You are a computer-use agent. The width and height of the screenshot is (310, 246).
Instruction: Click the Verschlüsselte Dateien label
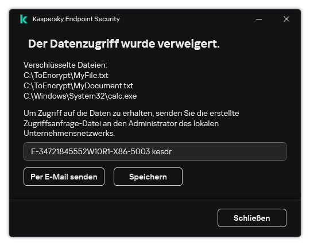[x=65, y=65]
